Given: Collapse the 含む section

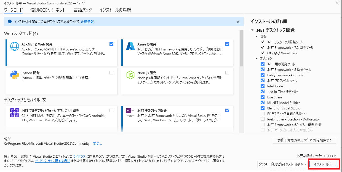Looking at the screenshot, I should 257,36.
